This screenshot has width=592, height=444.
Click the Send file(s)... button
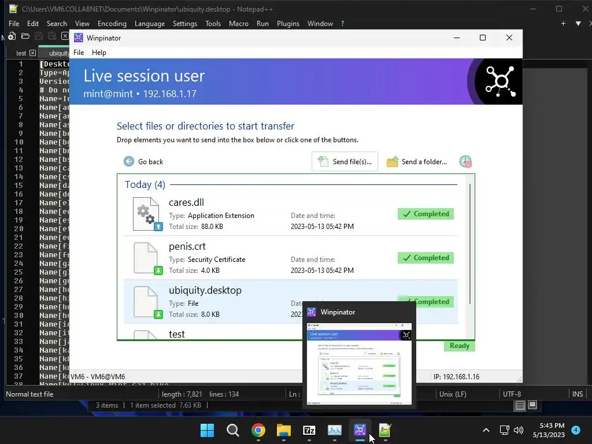(345, 162)
